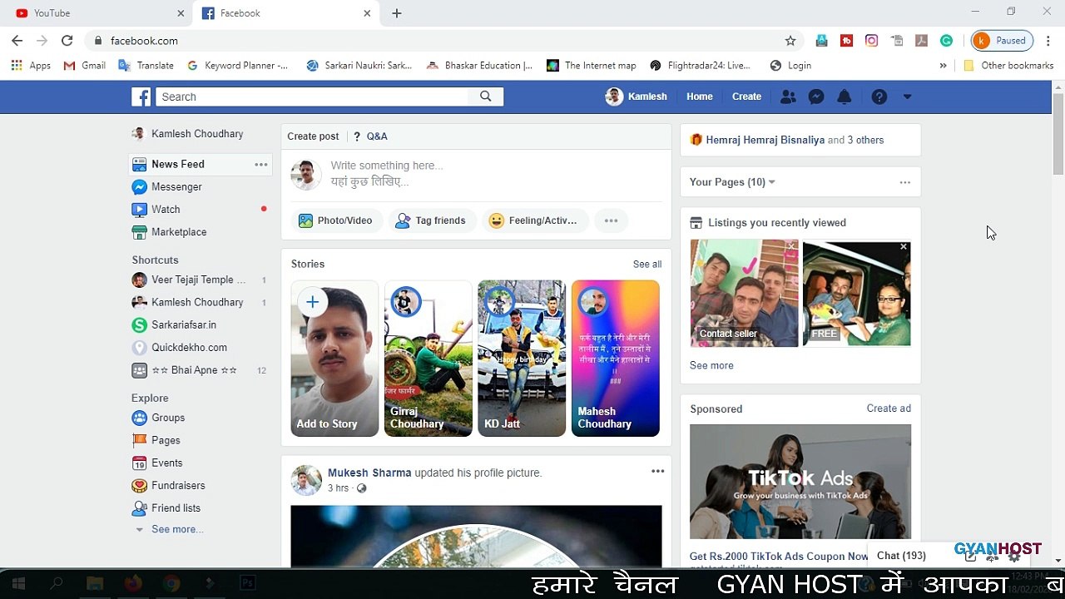Screen dimensions: 1065x599
Task: Click Photo/Video button
Action: coord(336,220)
